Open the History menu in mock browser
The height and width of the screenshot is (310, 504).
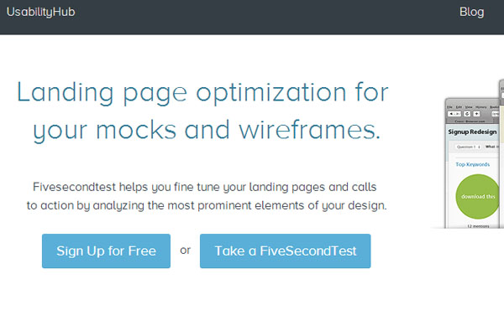(481, 107)
